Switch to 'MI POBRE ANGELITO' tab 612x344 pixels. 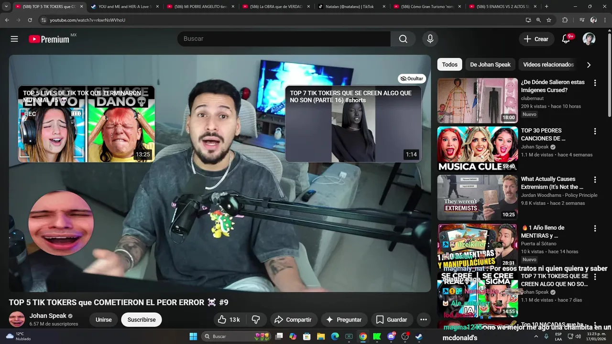201,7
